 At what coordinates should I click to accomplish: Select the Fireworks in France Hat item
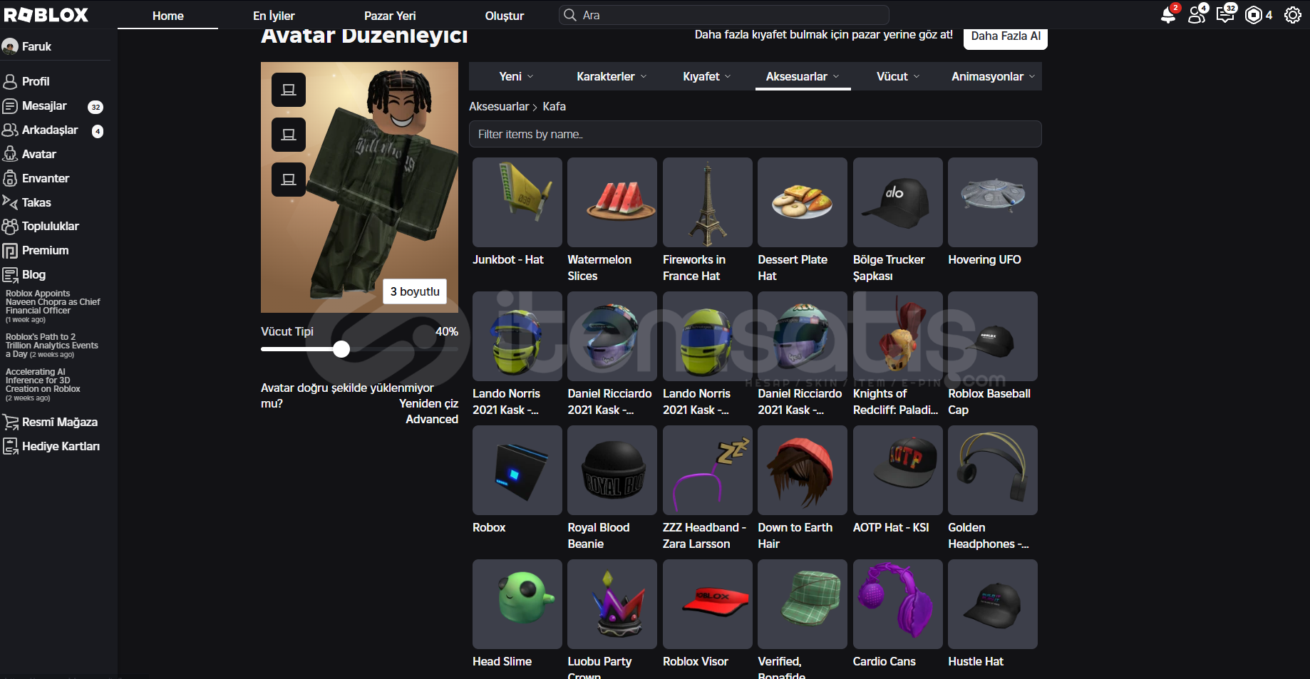[708, 202]
